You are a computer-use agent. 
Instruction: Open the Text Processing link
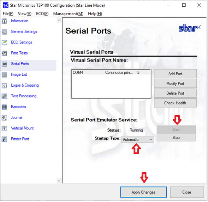pos(24,96)
